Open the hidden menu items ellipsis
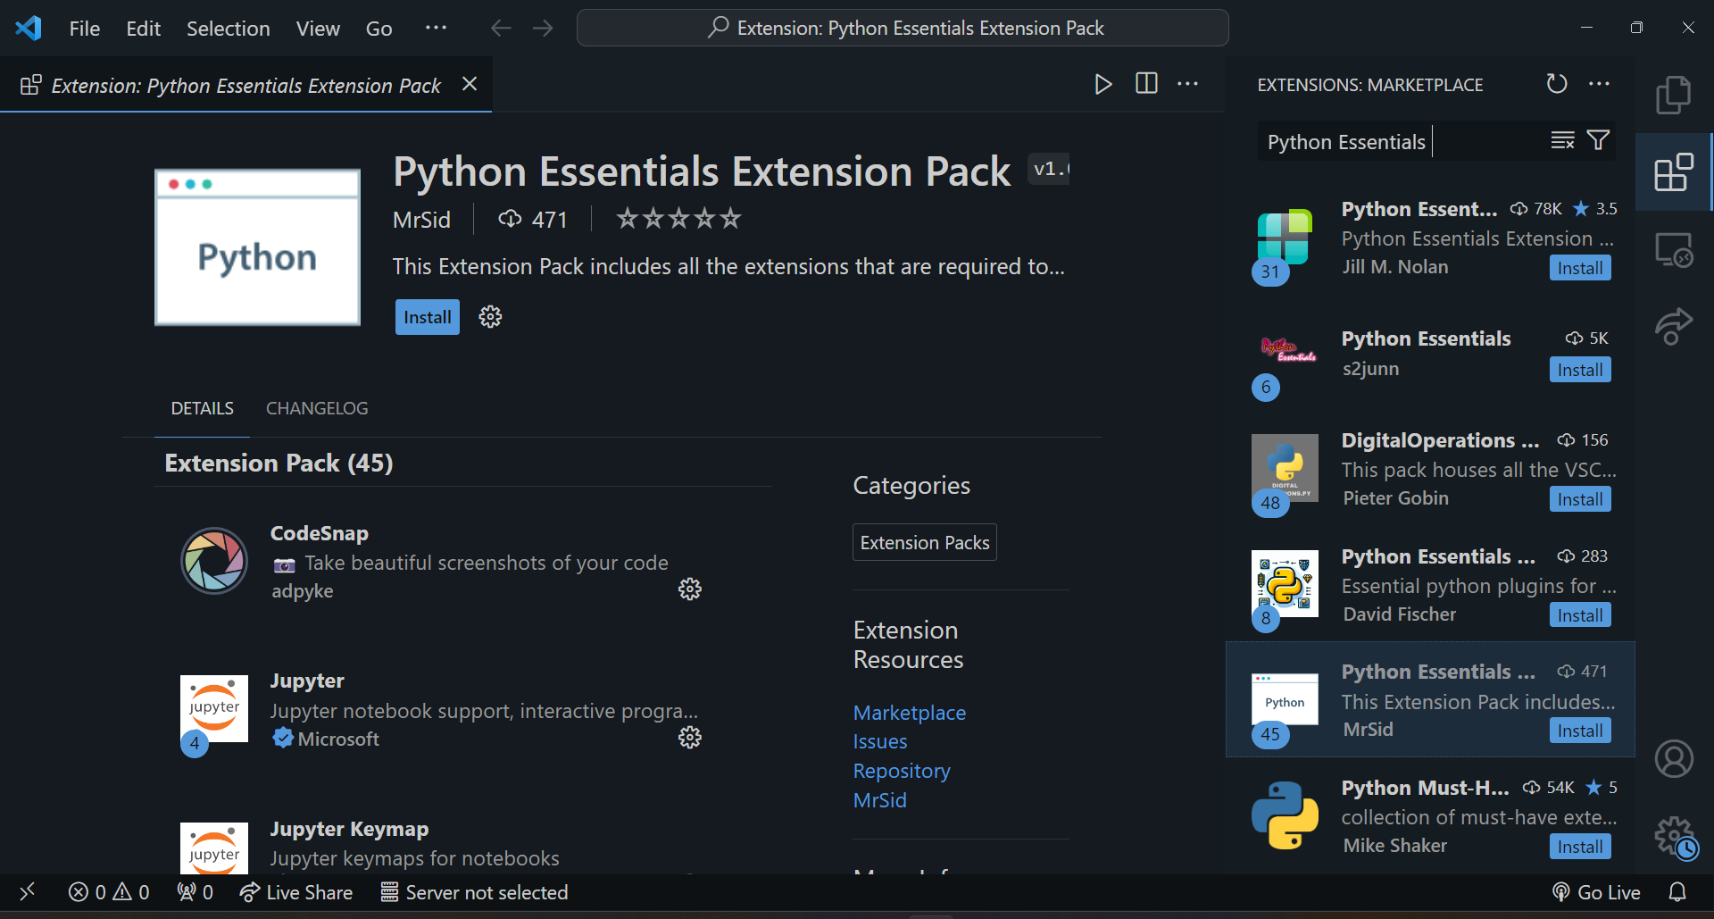 tap(436, 29)
